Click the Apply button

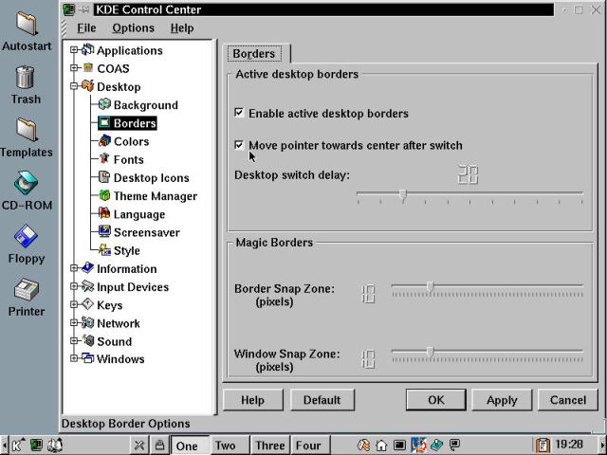[502, 400]
